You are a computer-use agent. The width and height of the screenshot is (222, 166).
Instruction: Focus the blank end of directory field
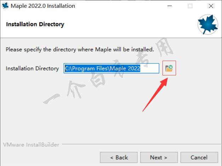(x=149, y=68)
